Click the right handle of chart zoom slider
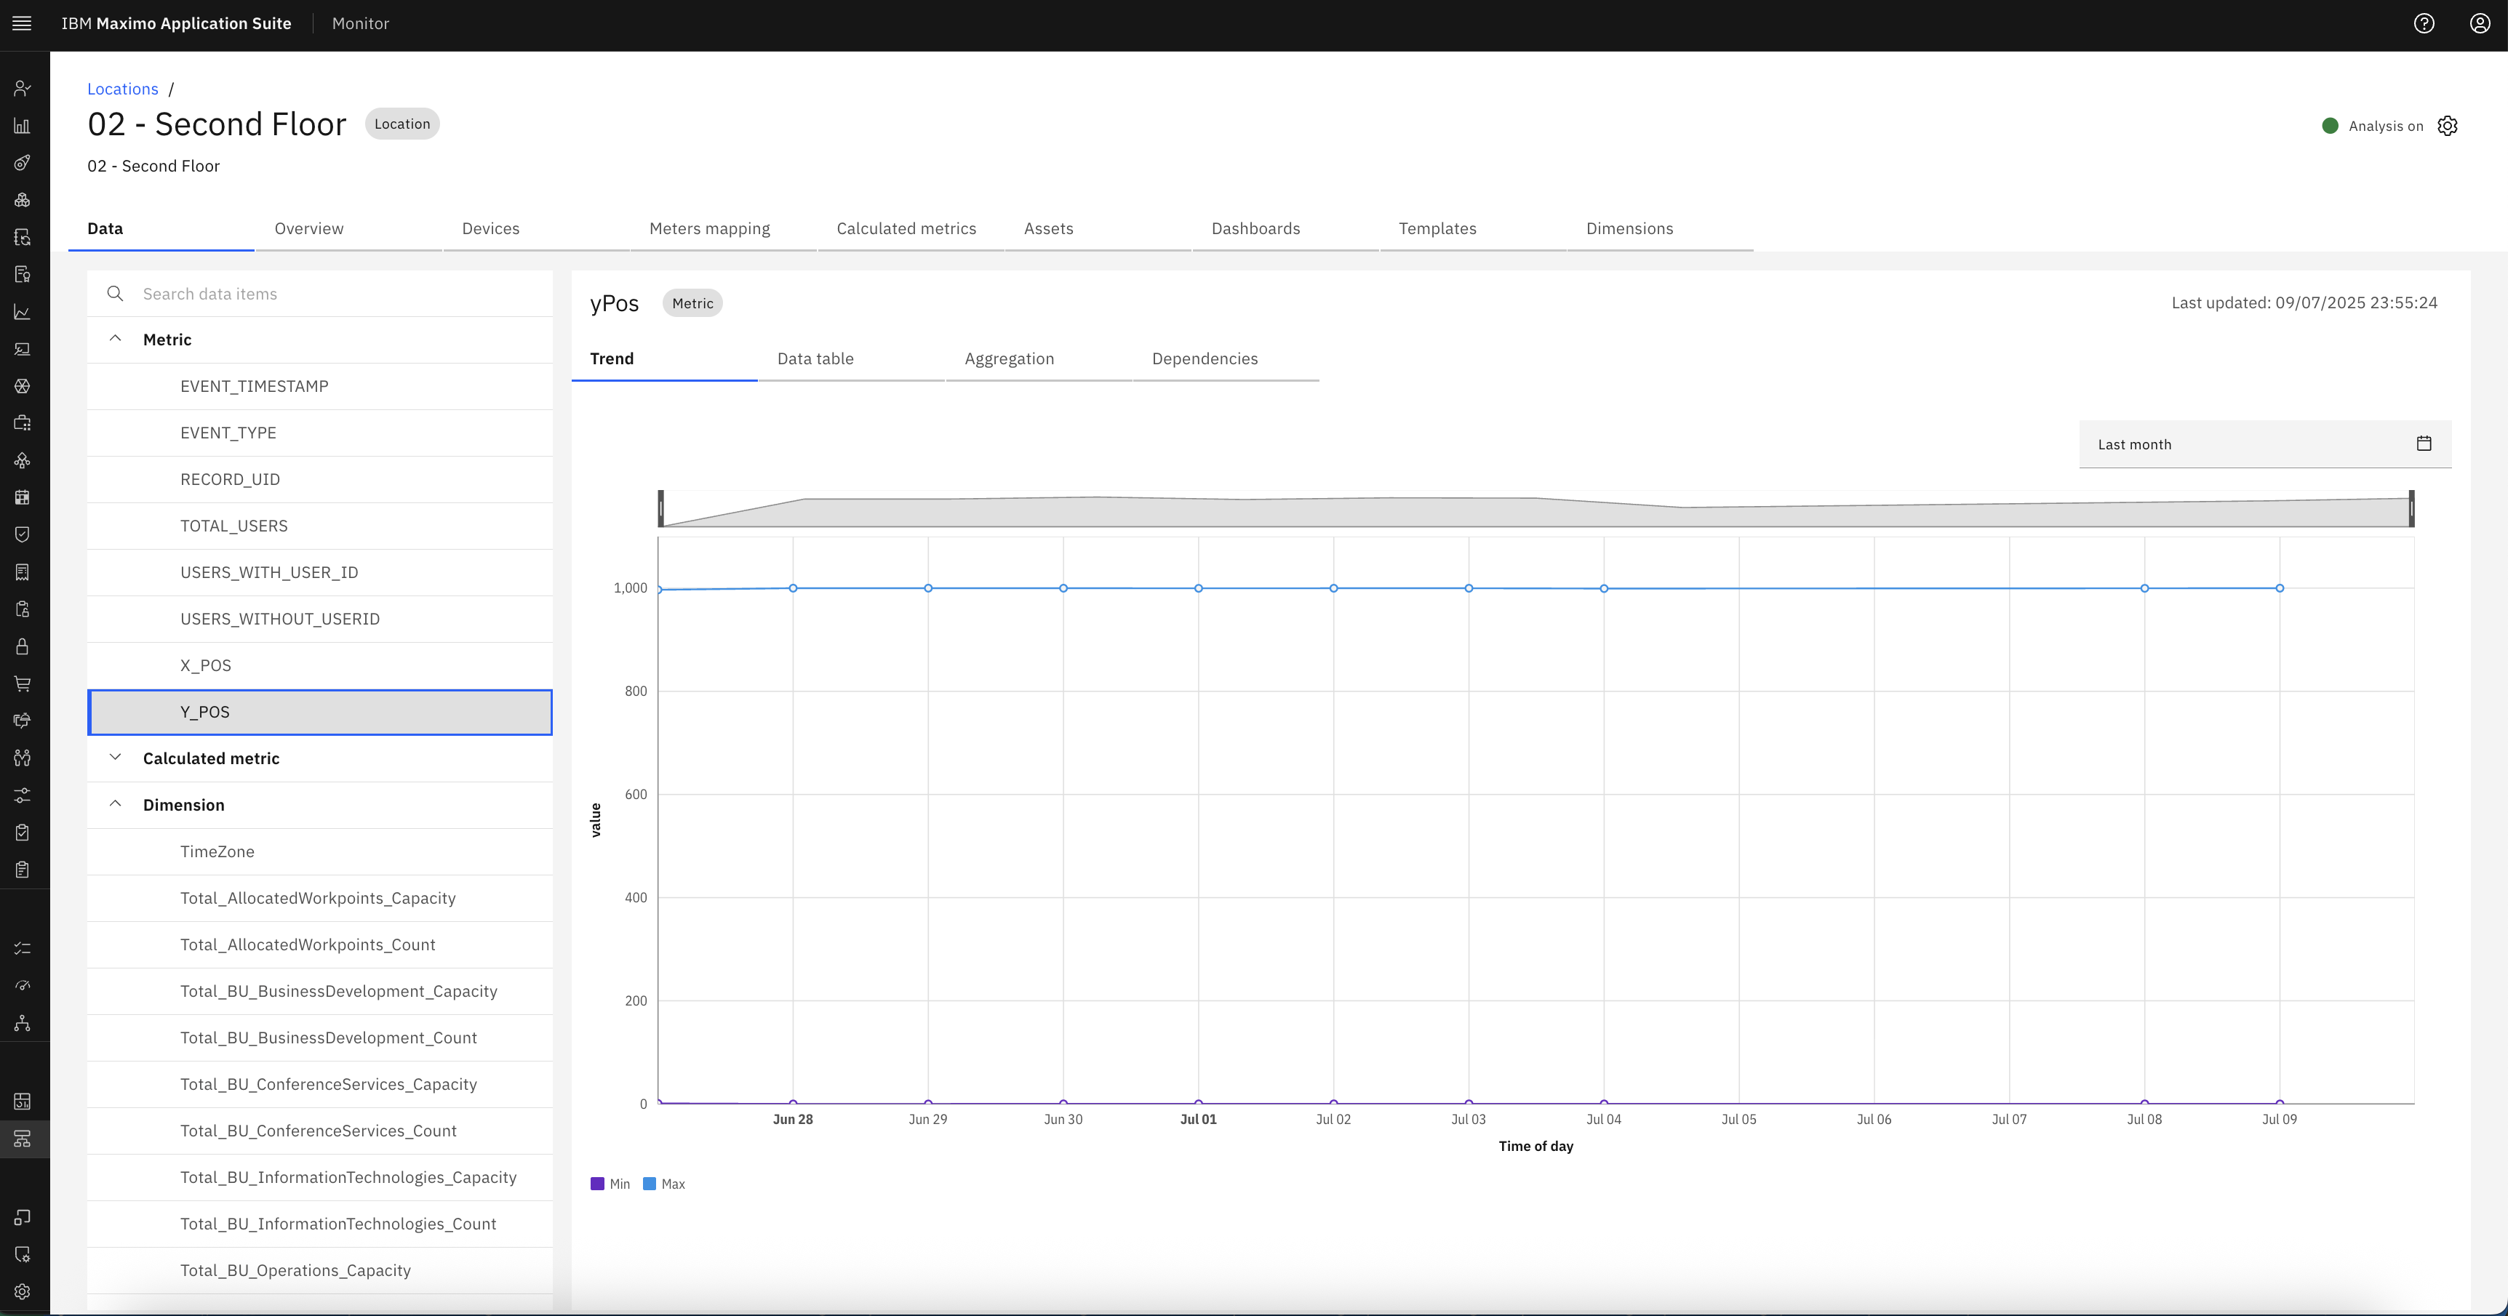 tap(2411, 508)
